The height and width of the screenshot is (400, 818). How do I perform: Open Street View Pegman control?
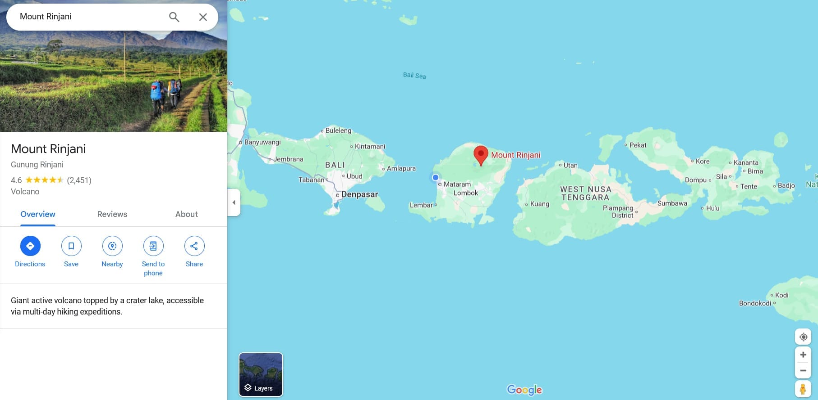pos(803,389)
